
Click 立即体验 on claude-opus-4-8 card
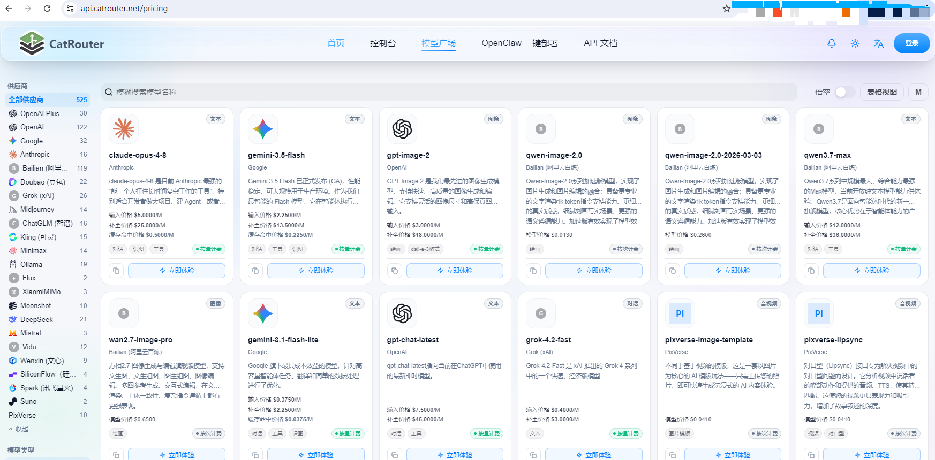point(177,271)
